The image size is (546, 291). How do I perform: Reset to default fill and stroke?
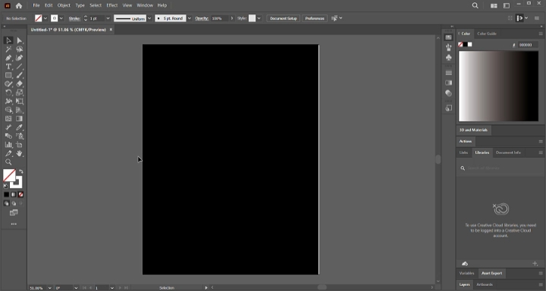(5, 186)
